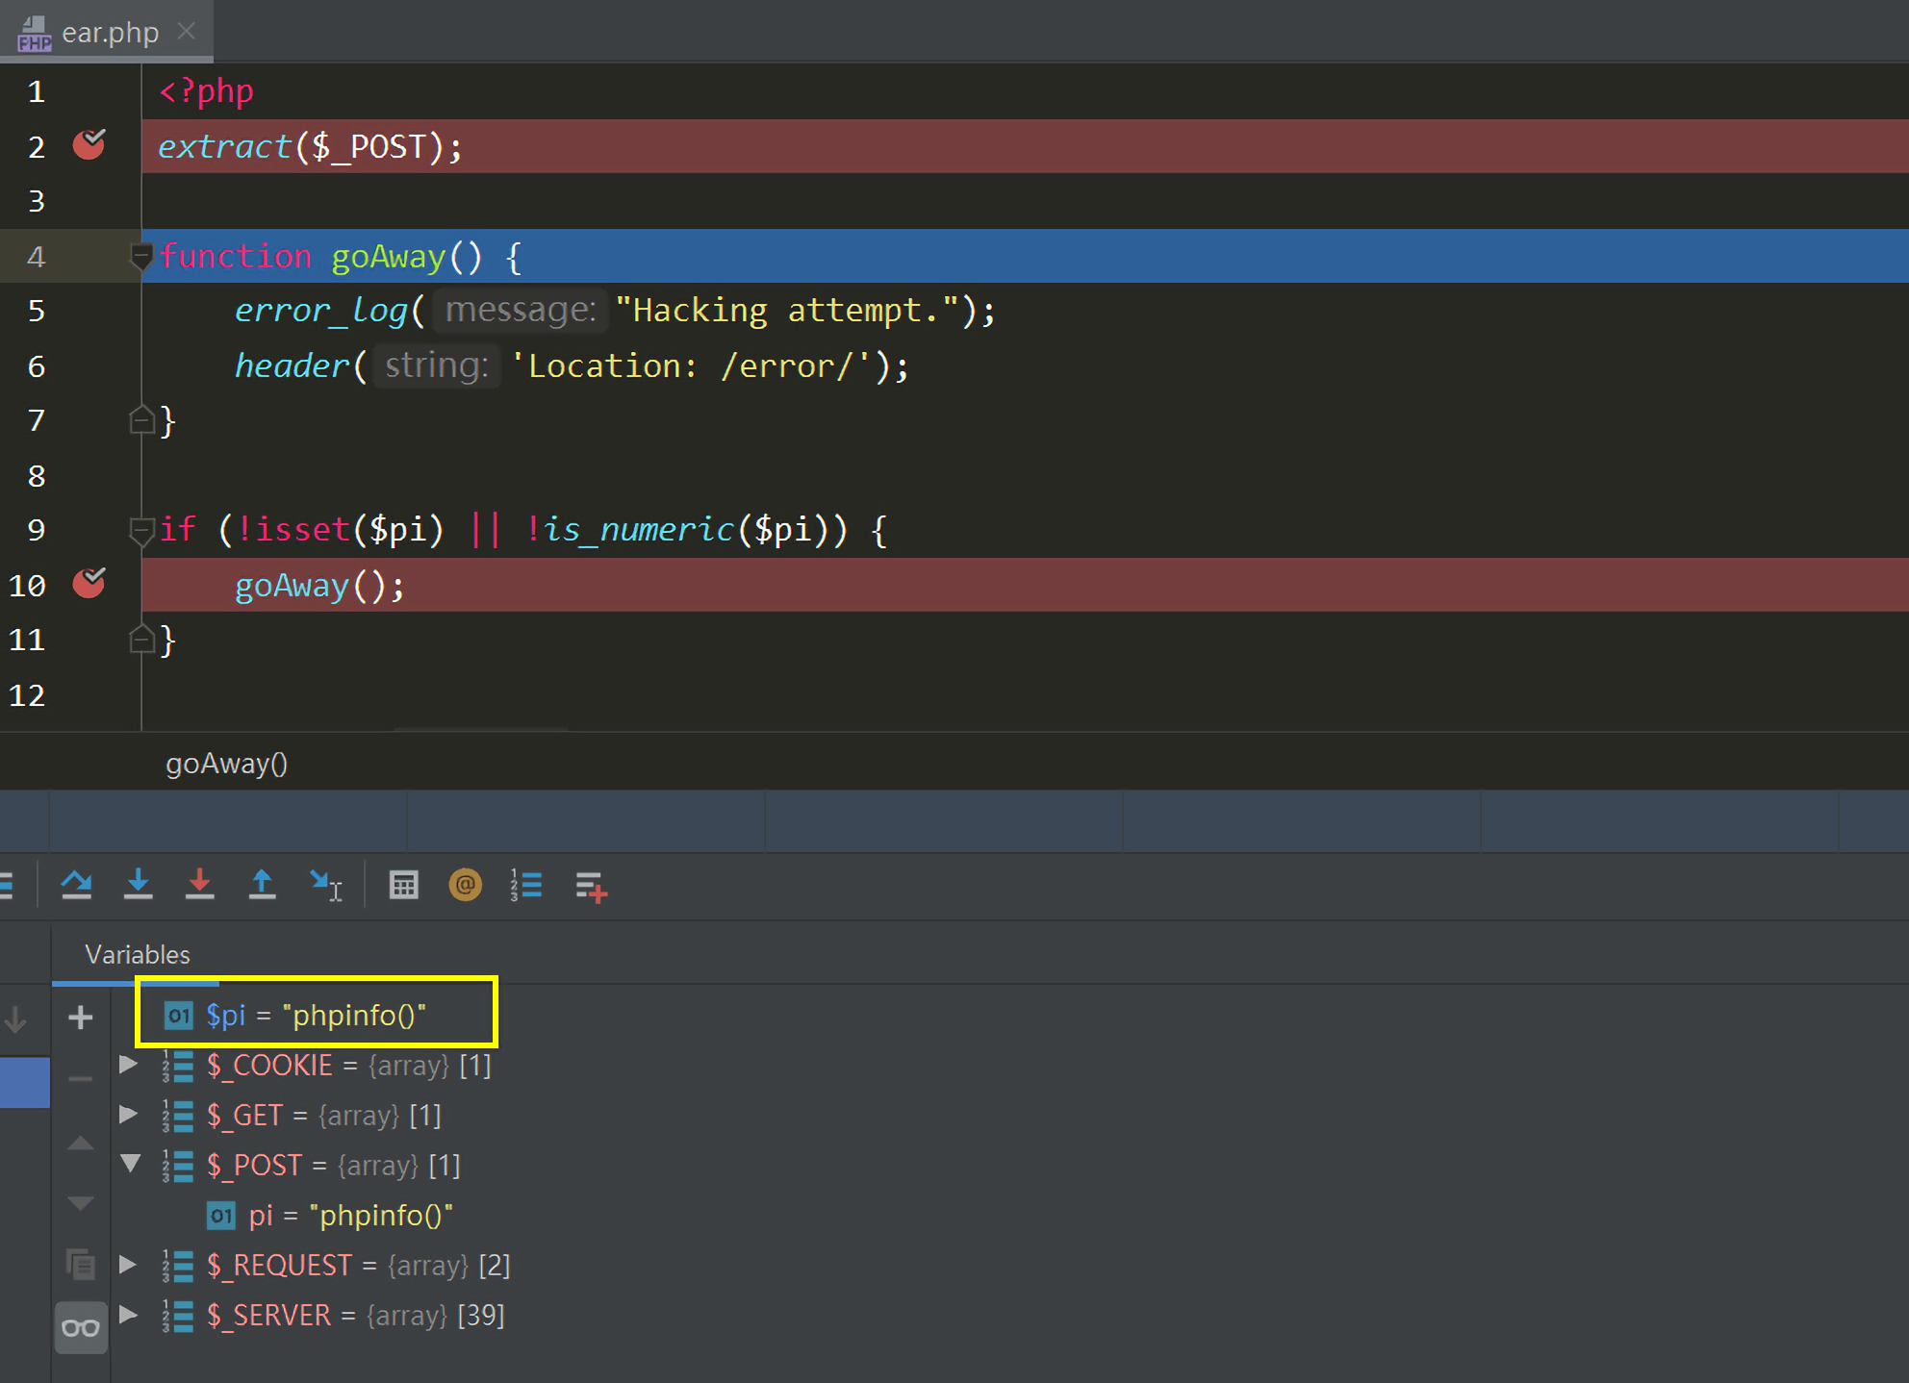This screenshot has height=1383, width=1909.
Task: Click the array icon beside $_REQUEST
Action: (177, 1265)
